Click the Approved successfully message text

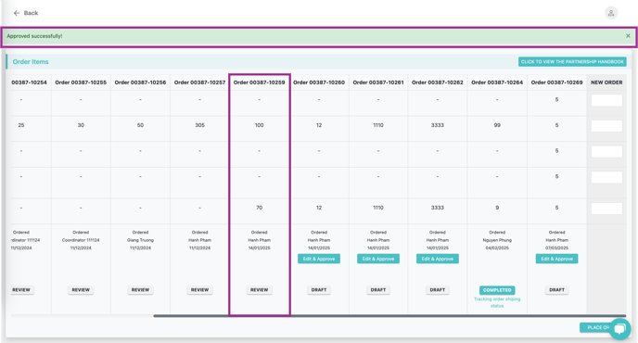(x=34, y=36)
